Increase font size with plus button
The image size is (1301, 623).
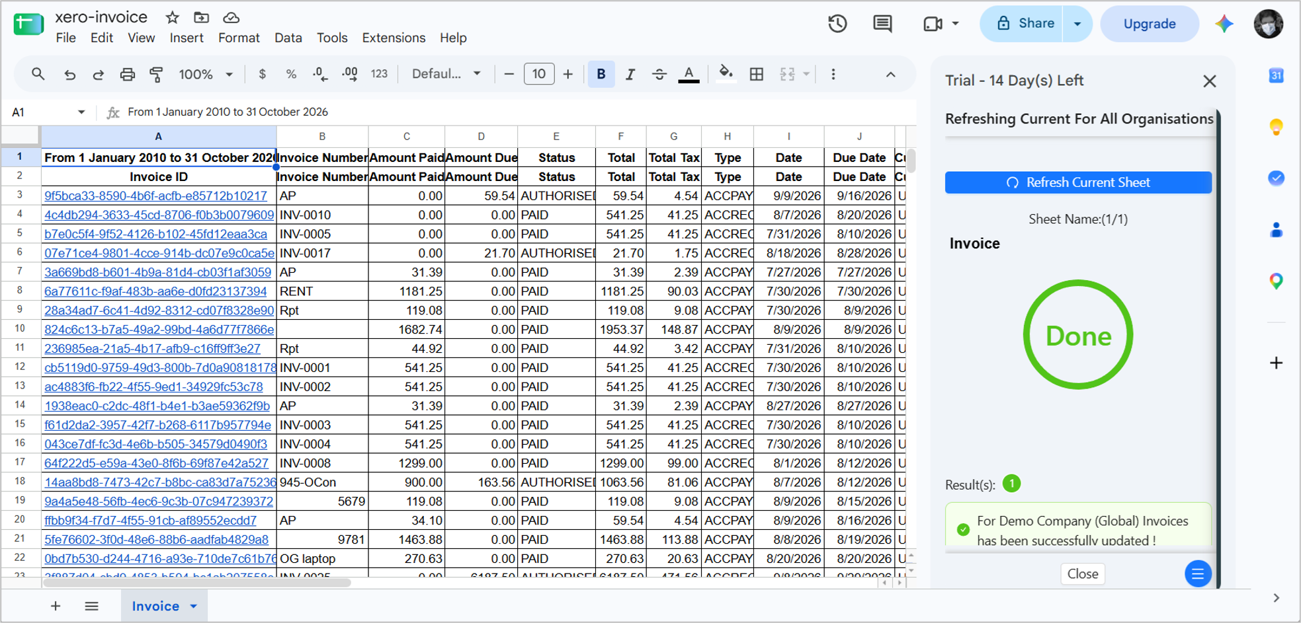tap(567, 74)
